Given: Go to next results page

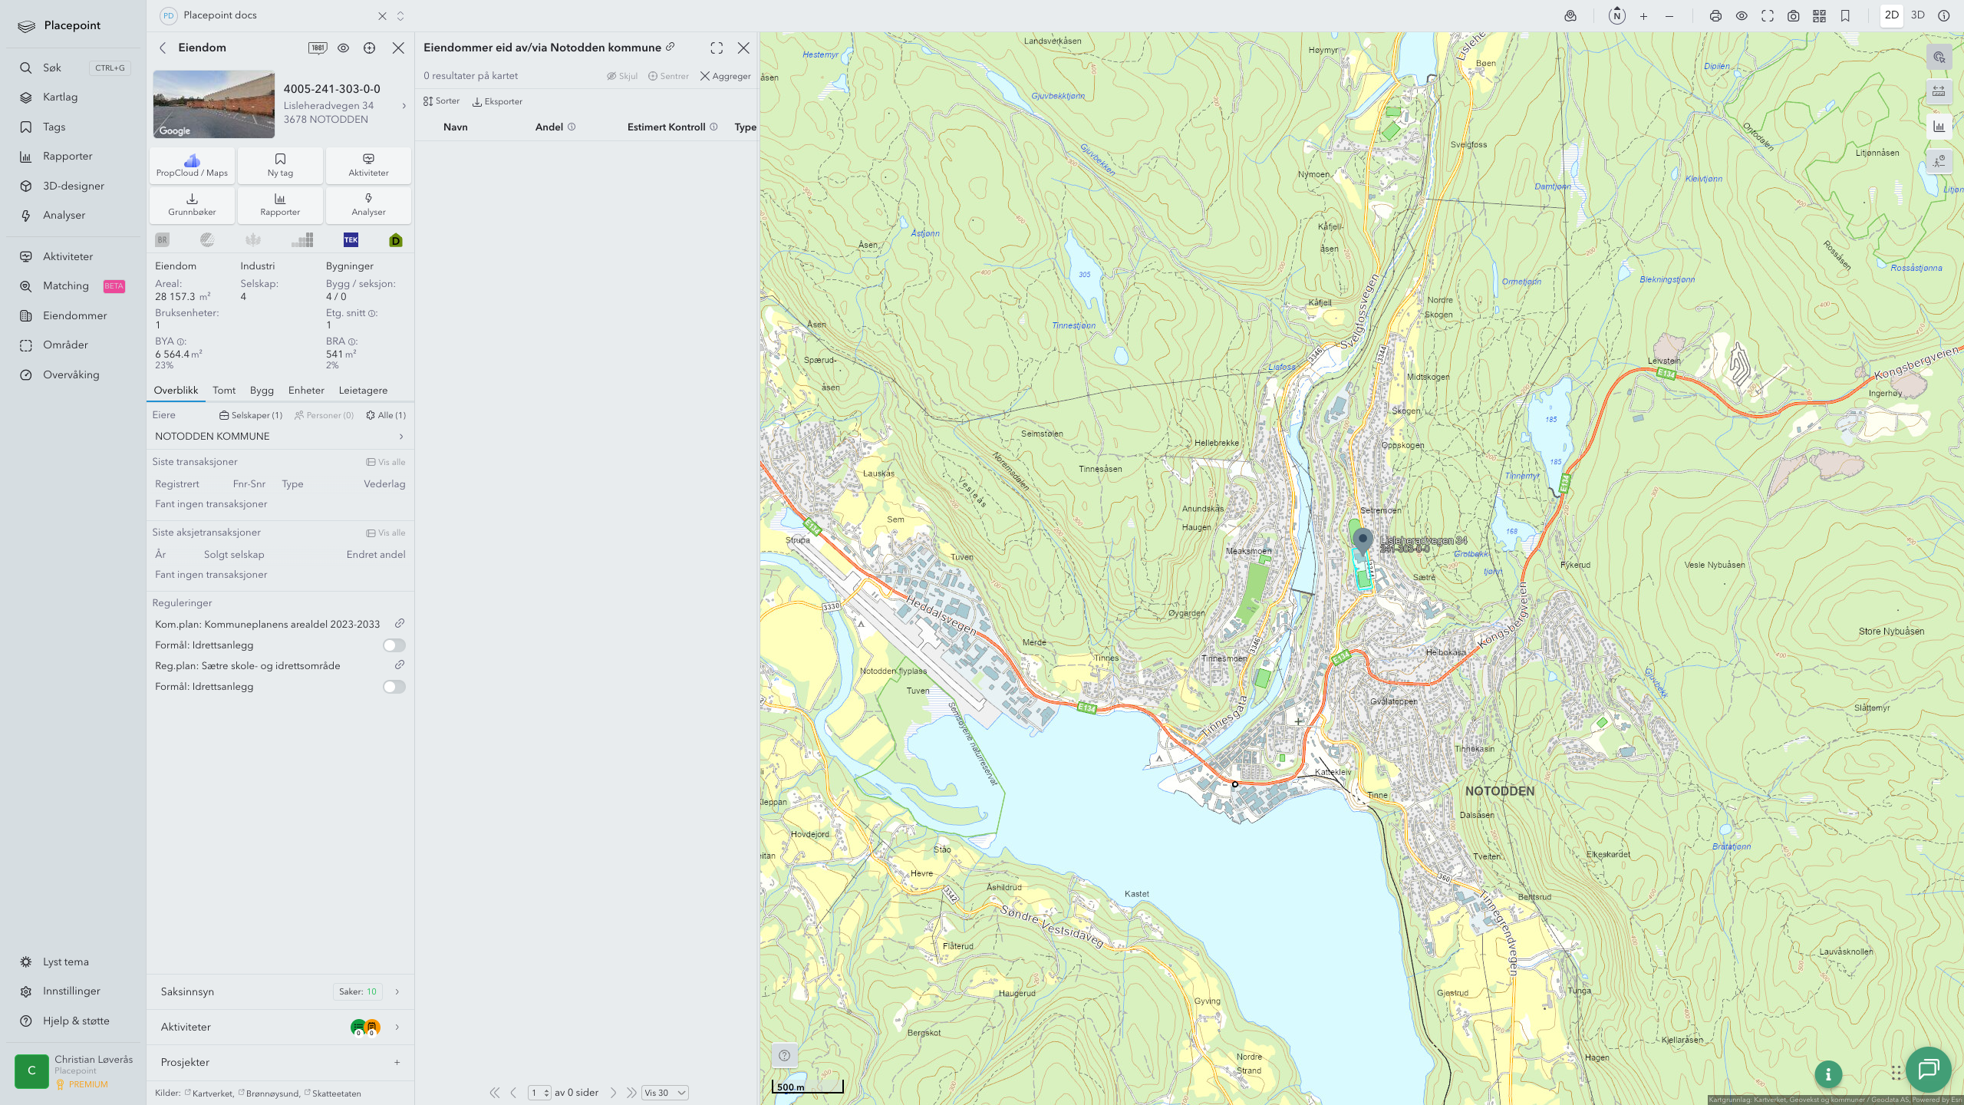Looking at the screenshot, I should (x=613, y=1093).
